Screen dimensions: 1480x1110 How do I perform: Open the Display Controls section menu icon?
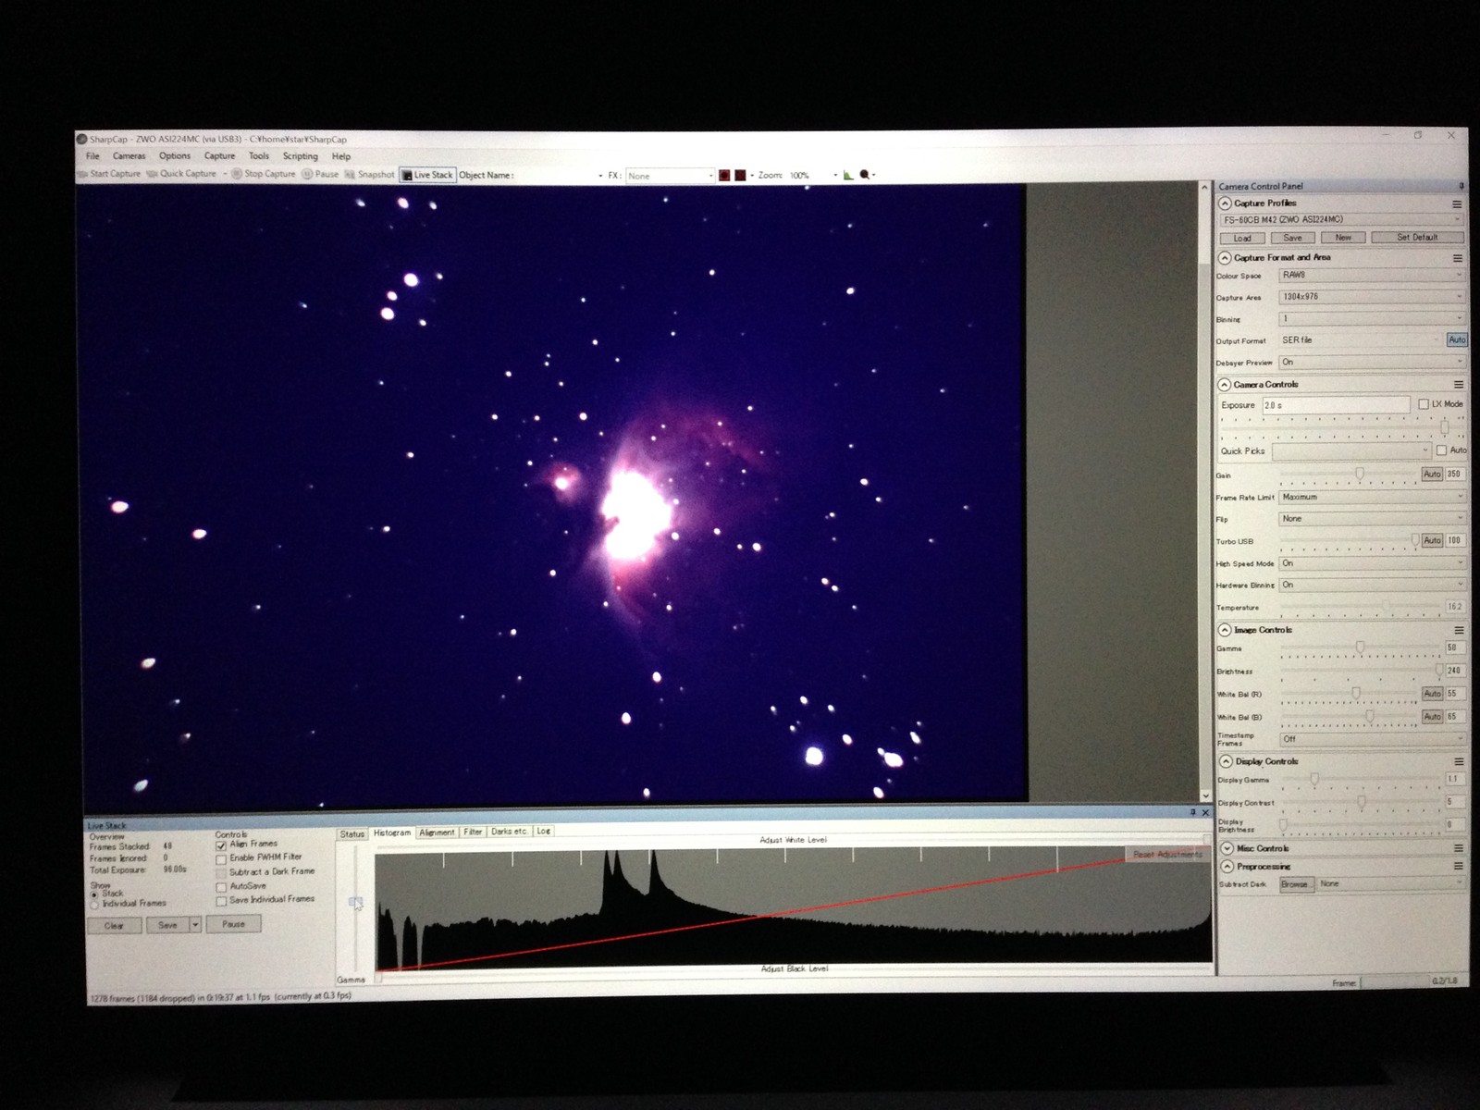(1459, 762)
